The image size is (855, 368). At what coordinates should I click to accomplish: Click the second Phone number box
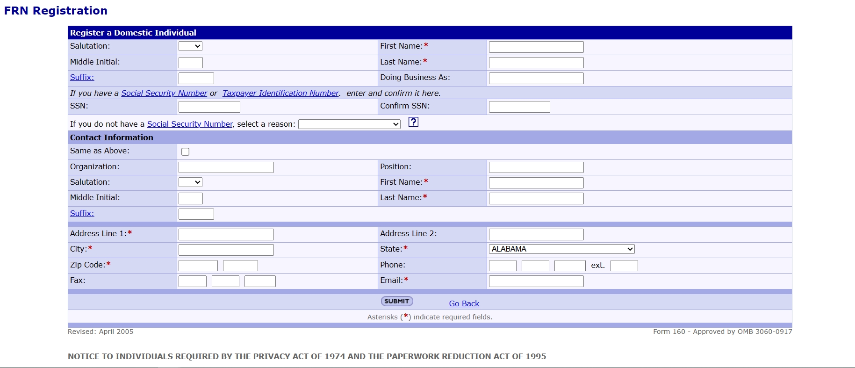click(x=535, y=266)
